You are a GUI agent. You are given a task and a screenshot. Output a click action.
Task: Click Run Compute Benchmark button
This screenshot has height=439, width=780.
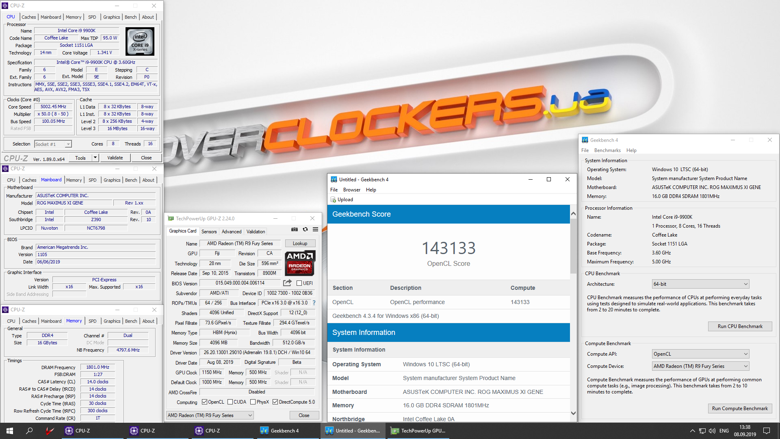click(x=740, y=409)
